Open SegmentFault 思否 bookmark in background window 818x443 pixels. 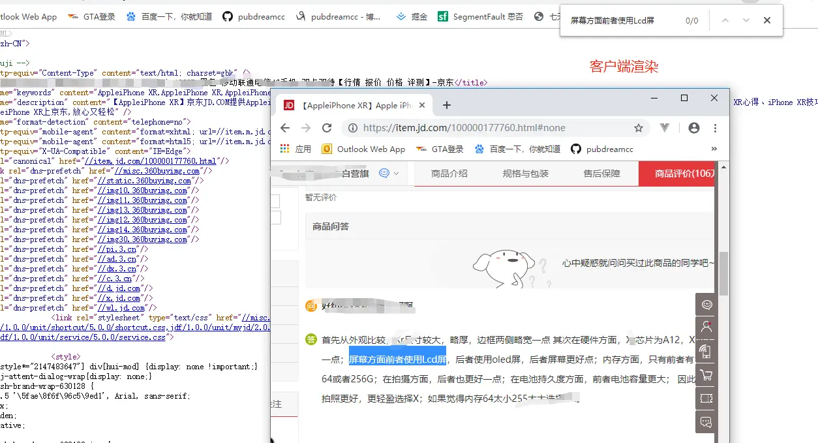point(481,16)
